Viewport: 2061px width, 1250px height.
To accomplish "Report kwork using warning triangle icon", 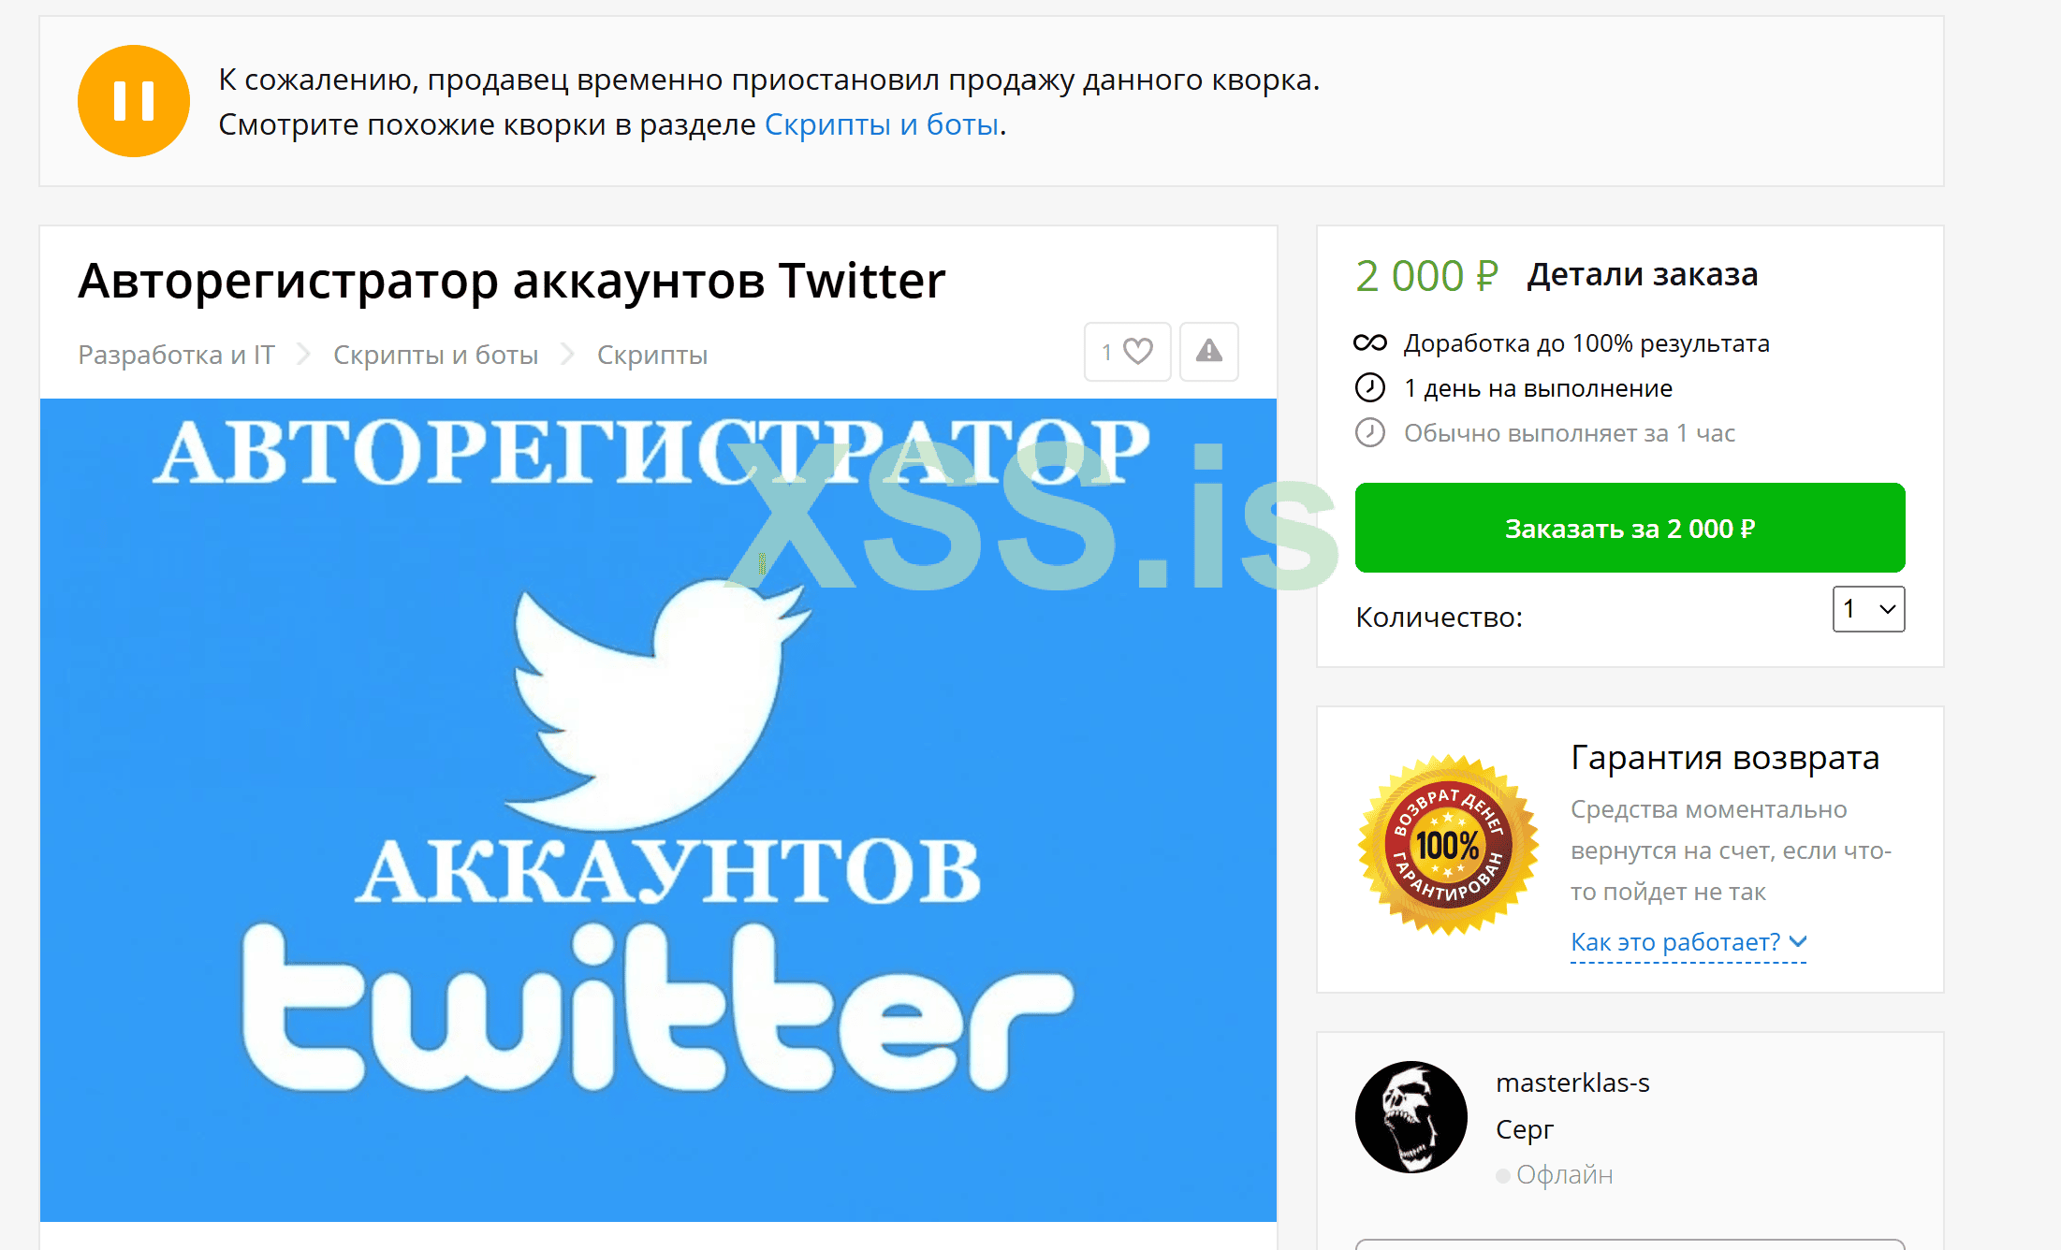I will point(1209,352).
